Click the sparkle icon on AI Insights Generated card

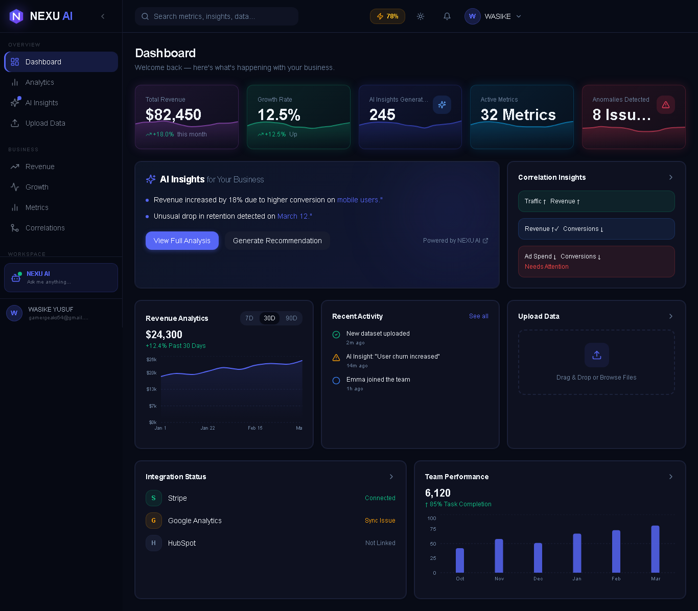pos(442,105)
